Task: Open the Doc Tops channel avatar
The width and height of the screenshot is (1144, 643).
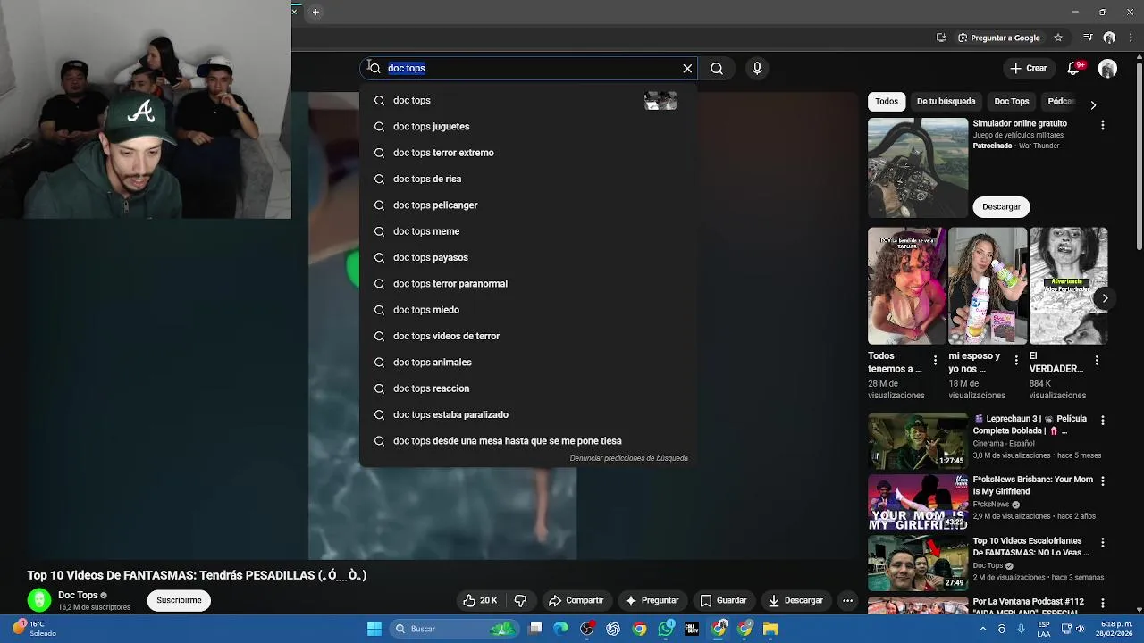Action: pyautogui.click(x=38, y=600)
